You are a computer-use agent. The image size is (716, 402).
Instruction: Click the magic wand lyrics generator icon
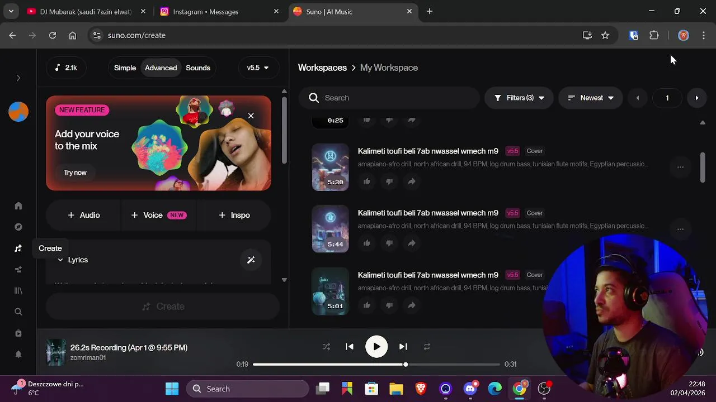251,260
